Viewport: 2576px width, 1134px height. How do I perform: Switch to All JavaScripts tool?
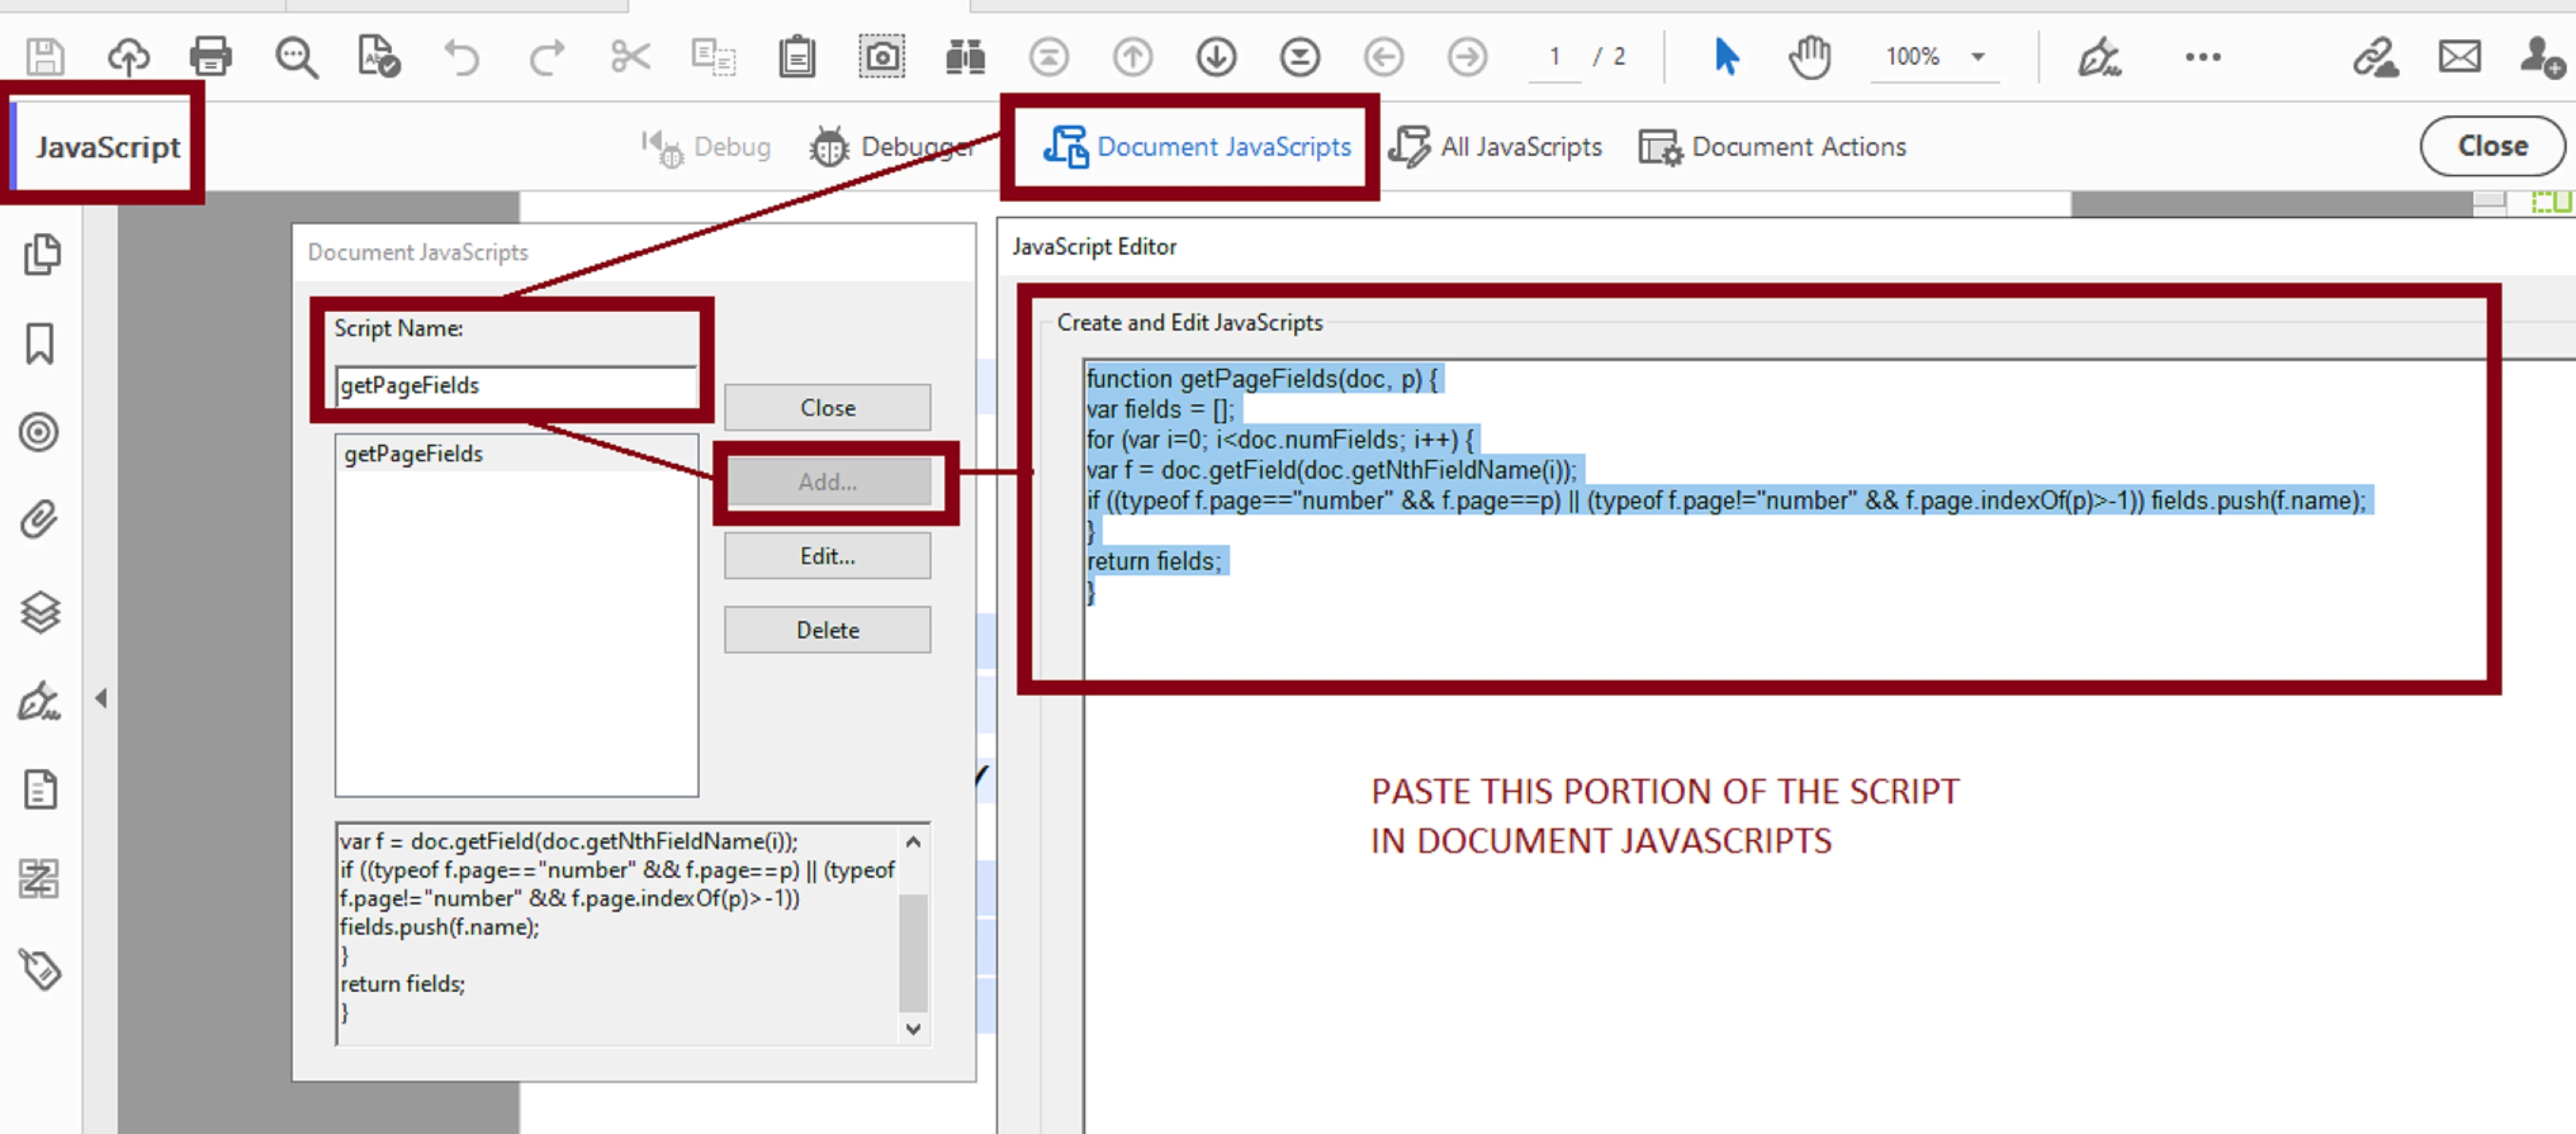tap(1496, 147)
